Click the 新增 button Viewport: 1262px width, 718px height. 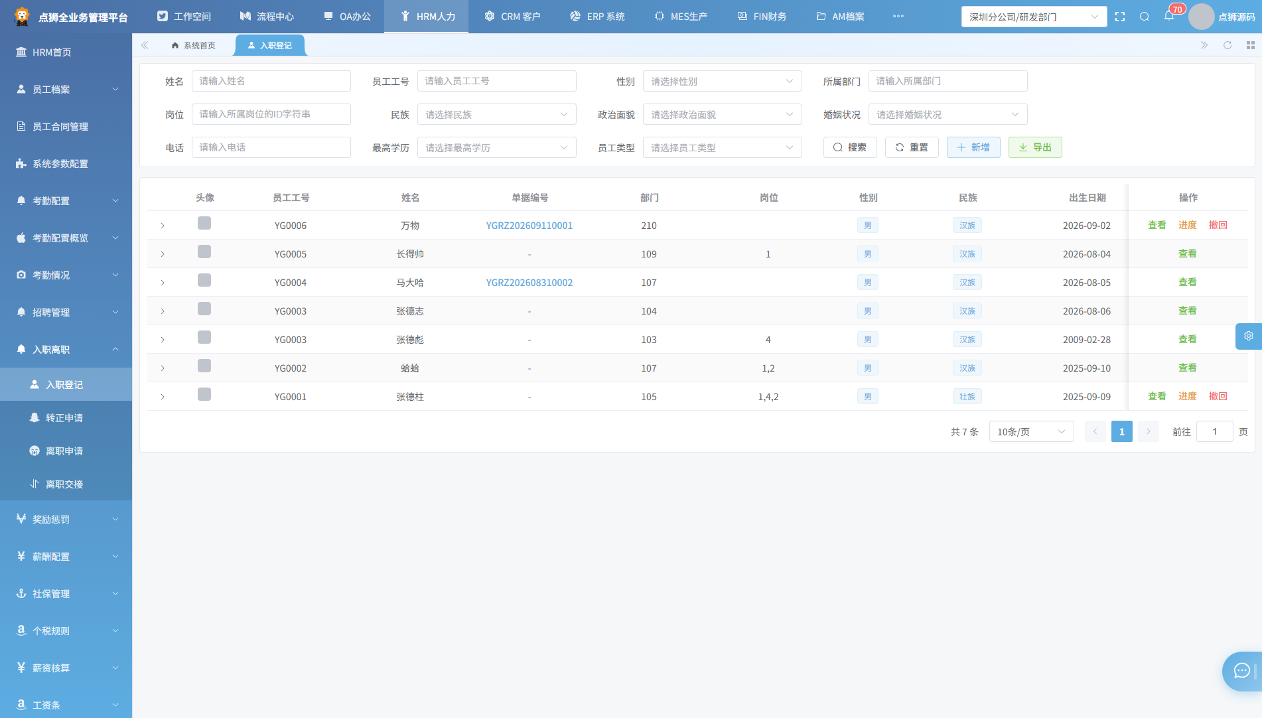click(x=973, y=147)
